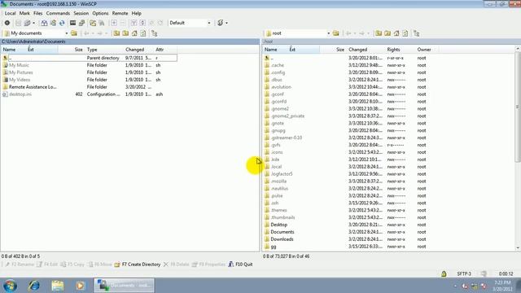
Task: Expand the saved sessions dropdown arrow
Action: pyautogui.click(x=33, y=23)
